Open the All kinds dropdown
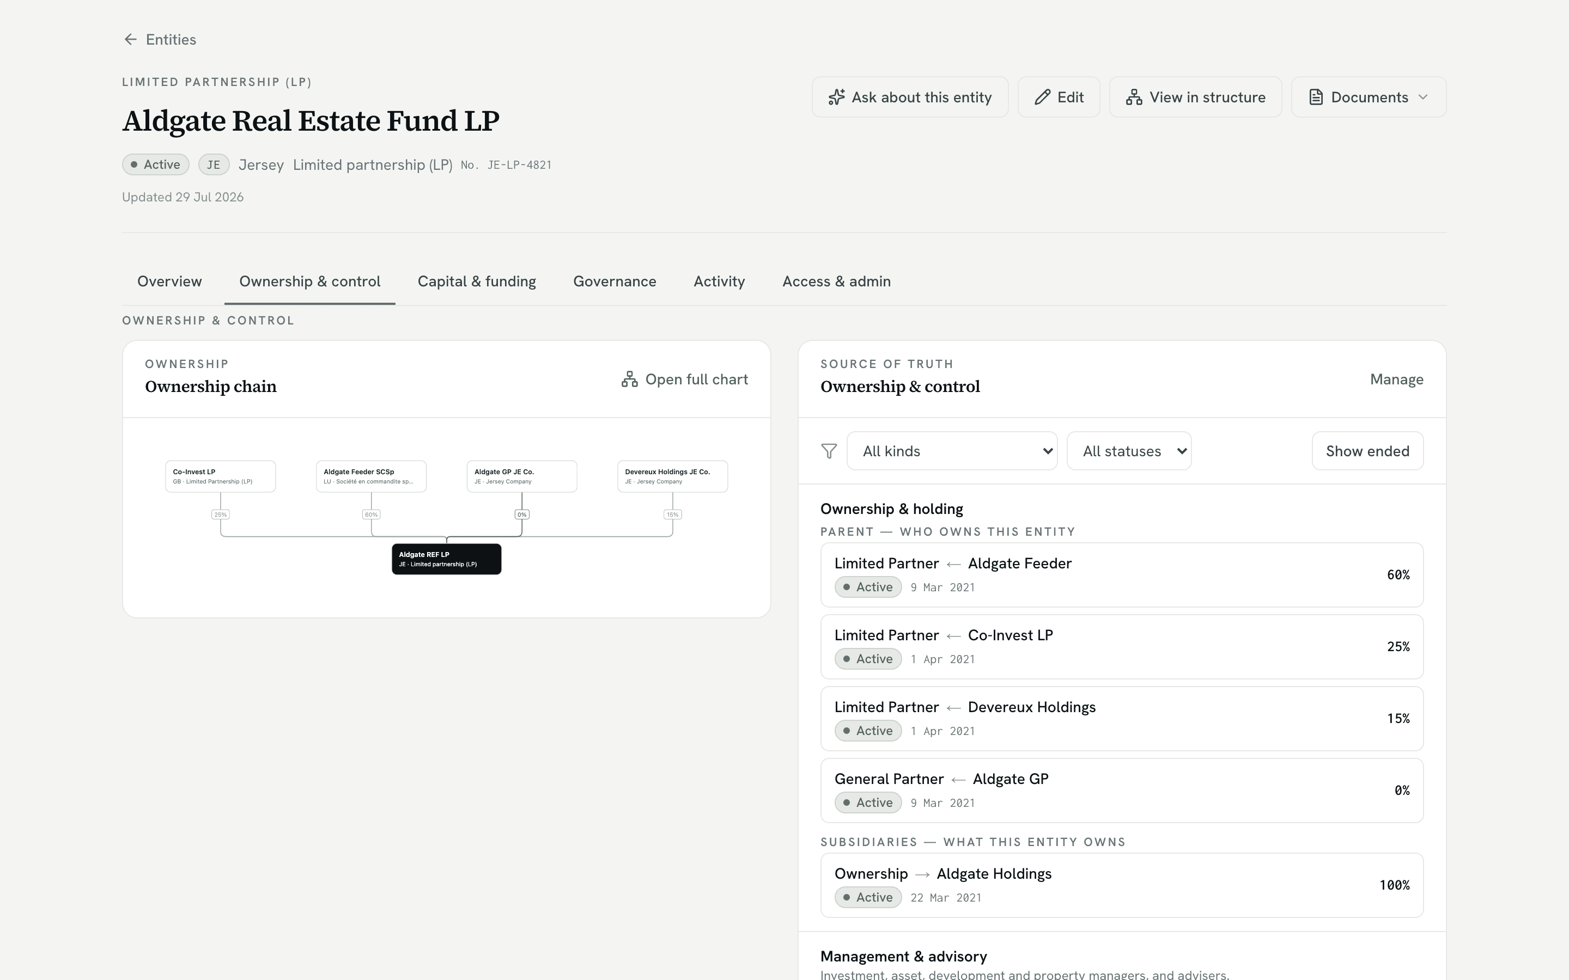1569x980 pixels. 952,451
